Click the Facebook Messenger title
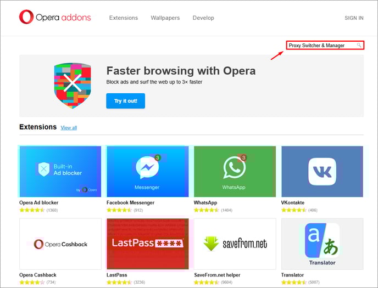 [x=130, y=202]
